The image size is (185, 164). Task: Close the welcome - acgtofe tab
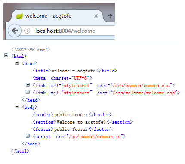(96, 16)
